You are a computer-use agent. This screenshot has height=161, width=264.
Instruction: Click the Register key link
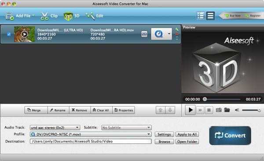click(x=253, y=16)
